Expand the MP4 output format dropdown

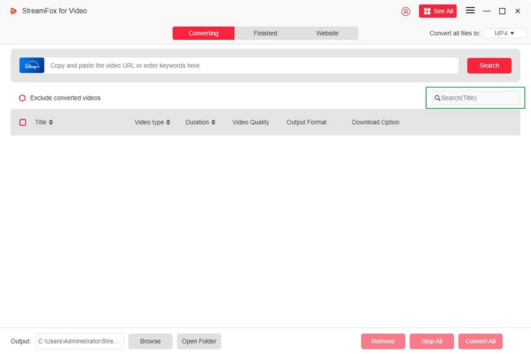coord(504,33)
